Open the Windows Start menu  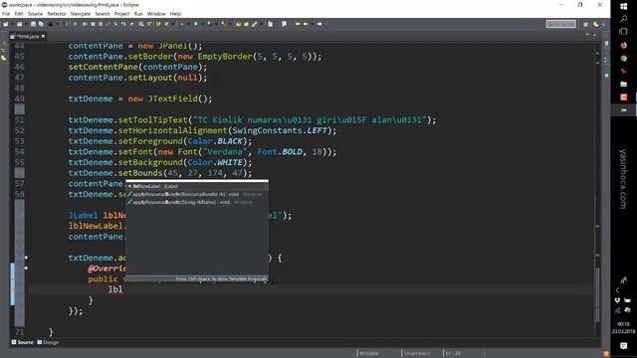click(624, 6)
